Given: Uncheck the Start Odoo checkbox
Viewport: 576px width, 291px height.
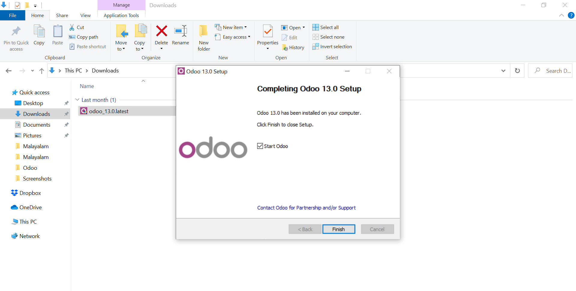Looking at the screenshot, I should click(260, 146).
